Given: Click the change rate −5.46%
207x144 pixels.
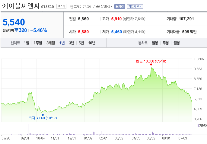Looking at the screenshot, I should [39, 30].
